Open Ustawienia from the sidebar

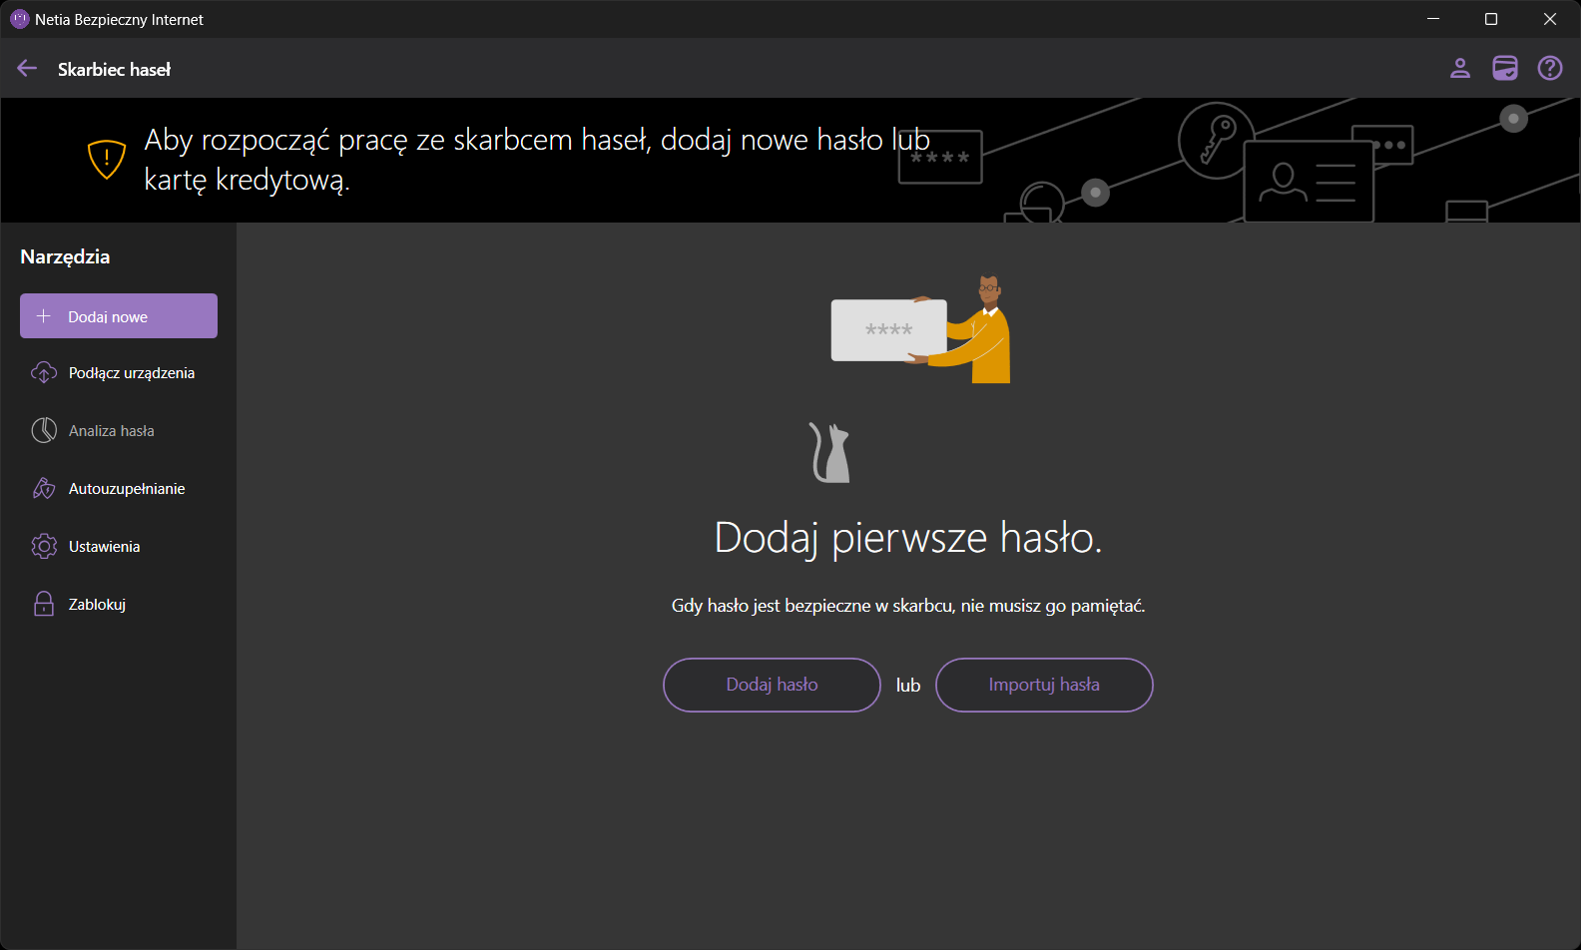pos(104,547)
